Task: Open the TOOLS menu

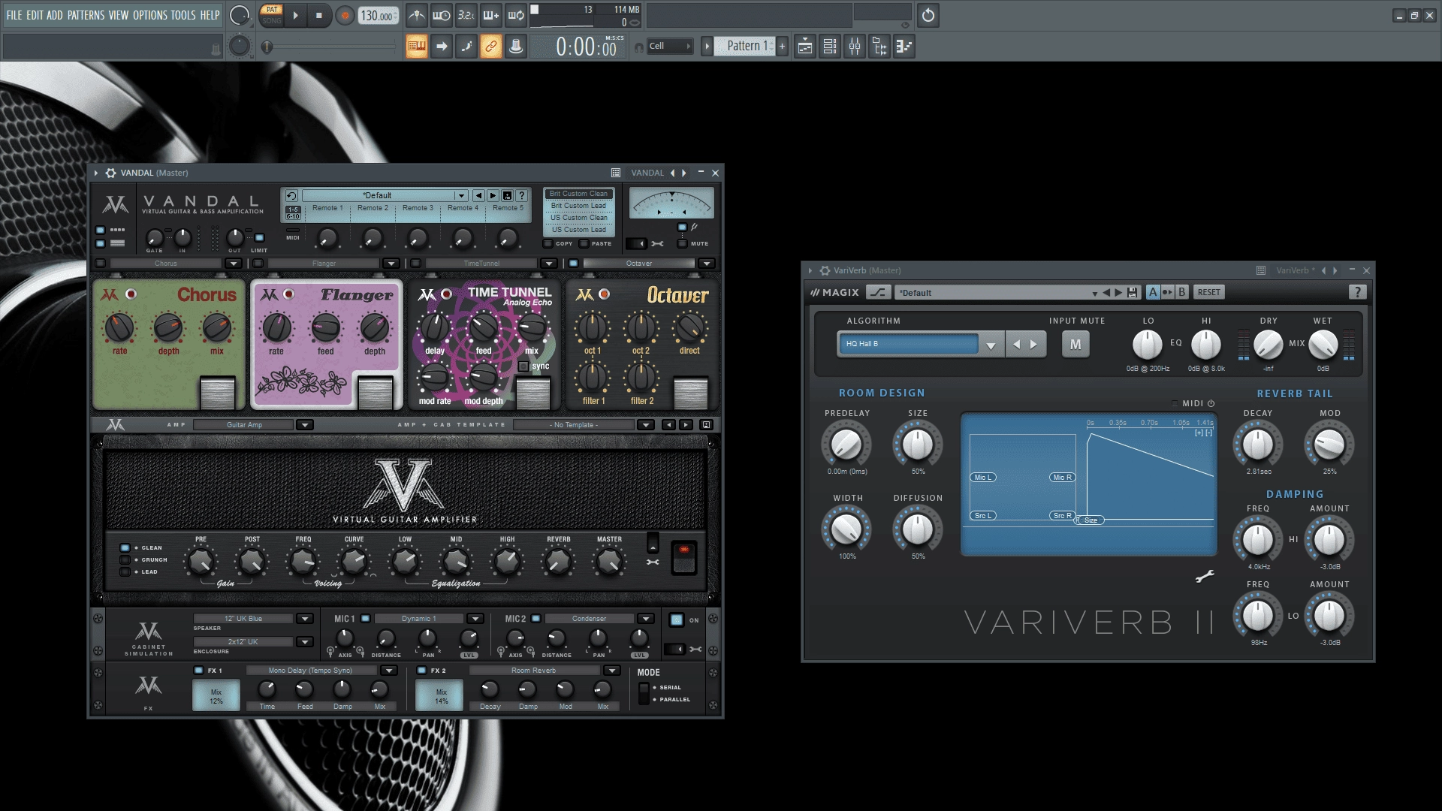Action: (x=183, y=15)
